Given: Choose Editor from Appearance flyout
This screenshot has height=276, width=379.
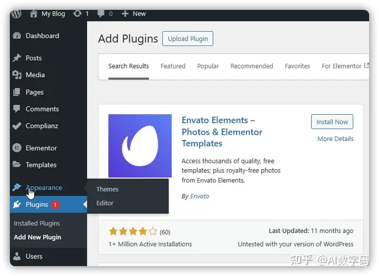Looking at the screenshot, I should (x=105, y=203).
